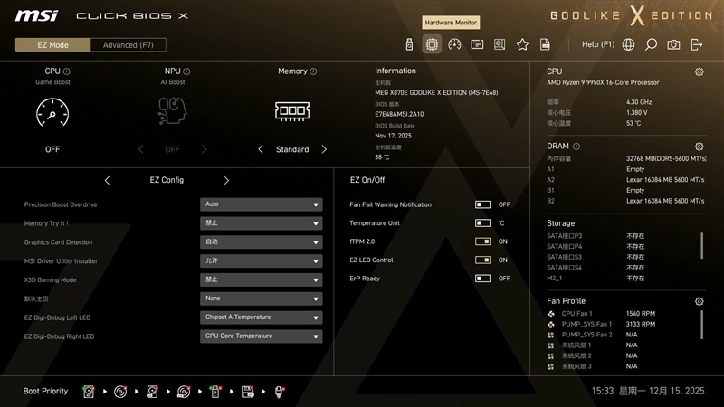Click the 3133 RPM pump fan reading
724x407 pixels.
click(641, 324)
